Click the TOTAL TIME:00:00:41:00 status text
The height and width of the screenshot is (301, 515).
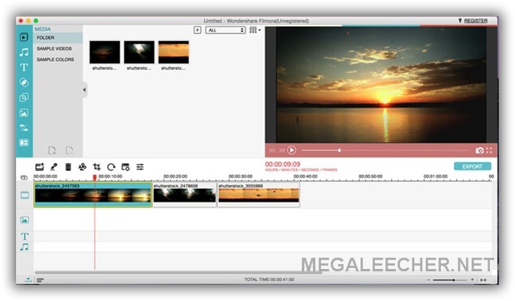pyautogui.click(x=269, y=279)
